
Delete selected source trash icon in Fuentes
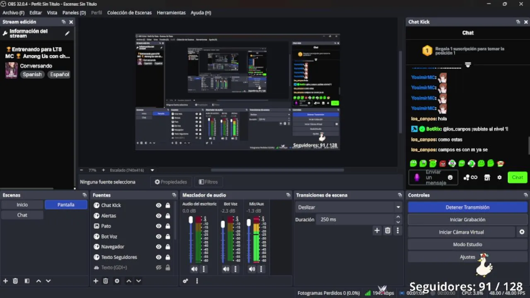[106, 281]
